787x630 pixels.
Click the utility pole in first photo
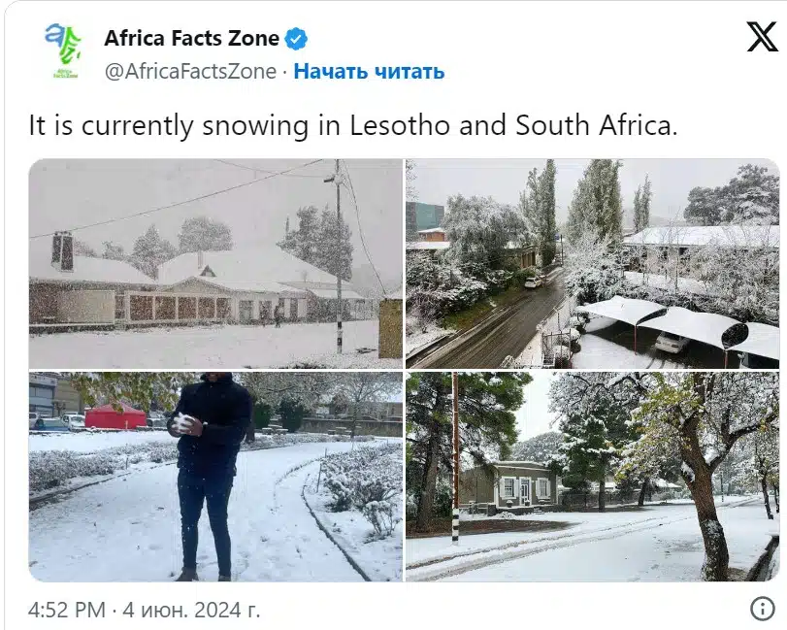pyautogui.click(x=339, y=256)
